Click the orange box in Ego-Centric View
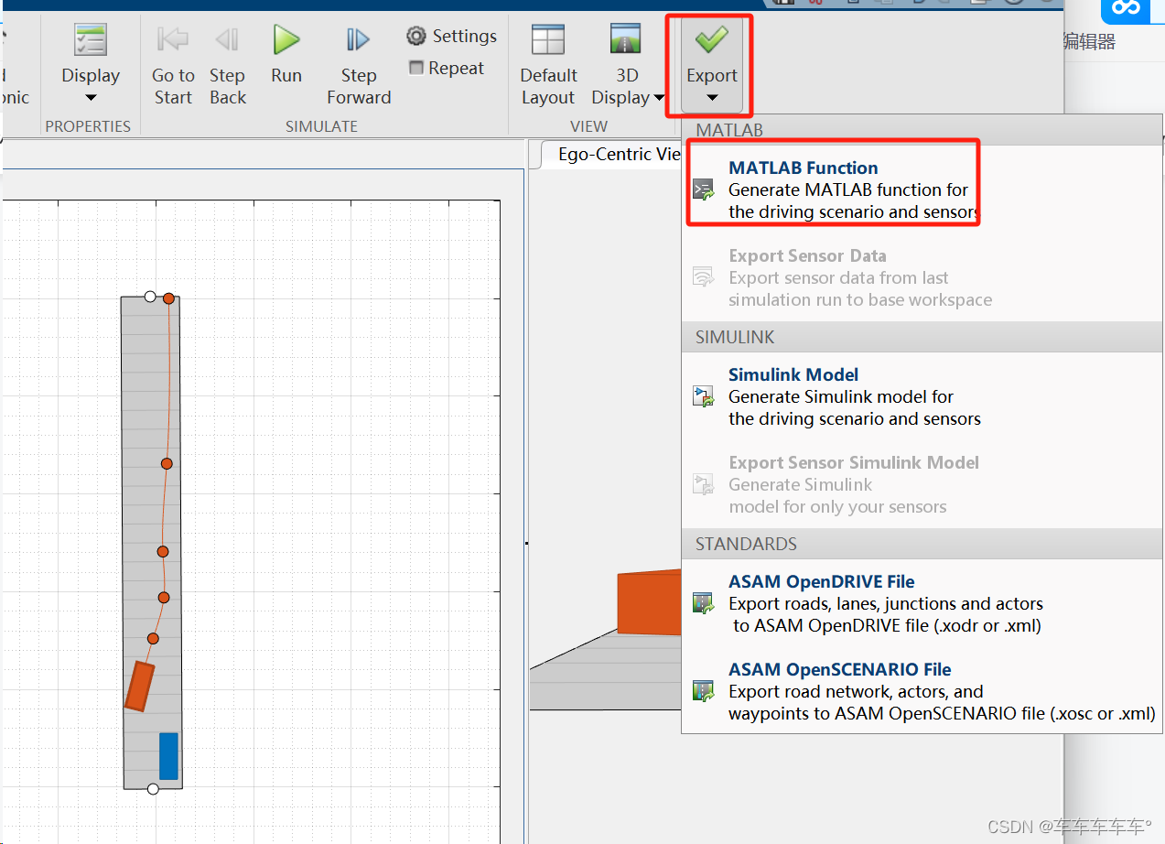 click(x=649, y=602)
